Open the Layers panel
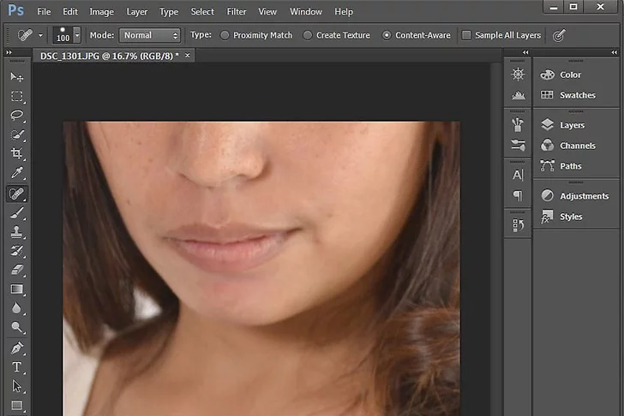This screenshot has width=624, height=416. point(571,125)
